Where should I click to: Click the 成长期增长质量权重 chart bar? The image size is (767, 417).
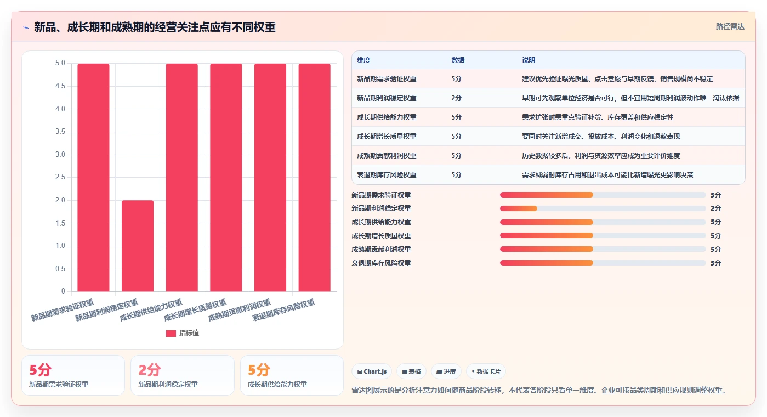click(x=226, y=177)
